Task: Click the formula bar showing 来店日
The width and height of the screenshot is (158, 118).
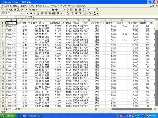Action: tap(92, 17)
